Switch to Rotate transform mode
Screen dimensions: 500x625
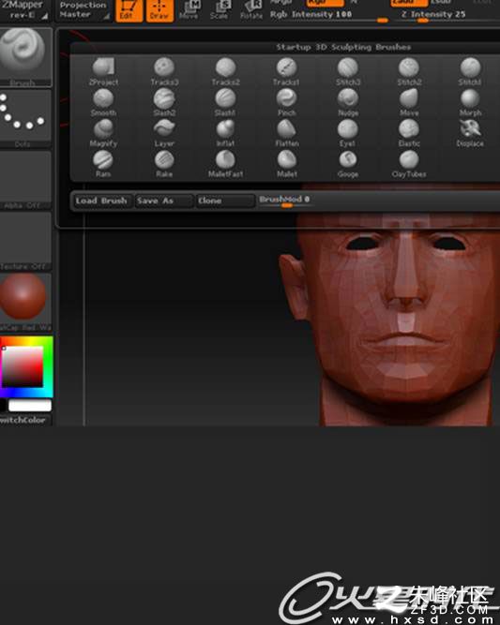click(x=251, y=10)
